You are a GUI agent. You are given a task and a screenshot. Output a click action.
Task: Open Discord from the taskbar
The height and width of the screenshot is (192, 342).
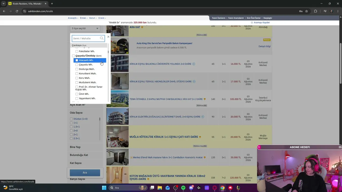tap(191, 188)
